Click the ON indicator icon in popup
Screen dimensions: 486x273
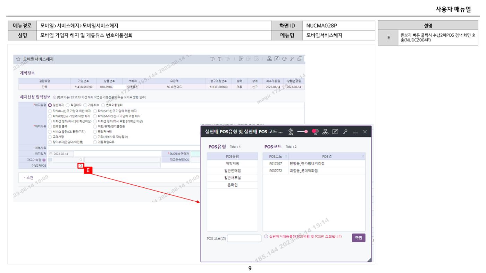[x=315, y=131]
